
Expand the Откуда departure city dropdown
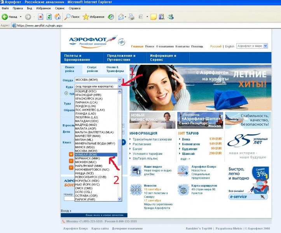120,80
